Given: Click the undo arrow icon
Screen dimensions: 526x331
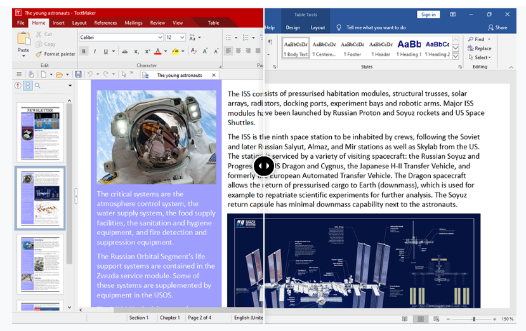Looking at the screenshot, I should pos(91,75).
